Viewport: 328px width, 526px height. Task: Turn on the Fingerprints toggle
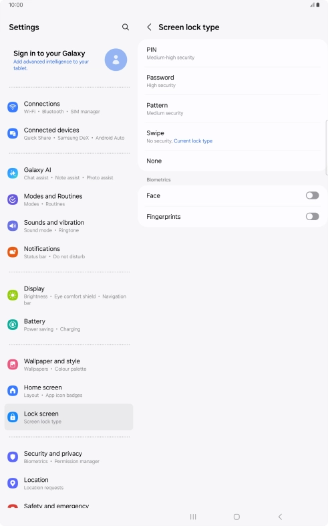[312, 216]
